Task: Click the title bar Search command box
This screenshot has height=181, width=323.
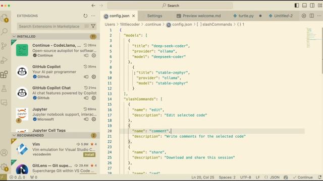Action: pos(170,6)
